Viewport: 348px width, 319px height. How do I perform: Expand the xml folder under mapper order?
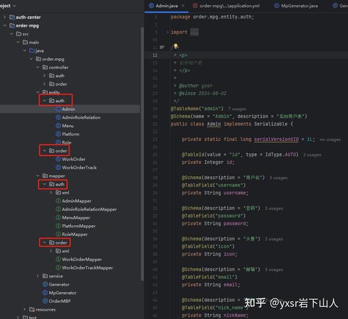coord(51,251)
